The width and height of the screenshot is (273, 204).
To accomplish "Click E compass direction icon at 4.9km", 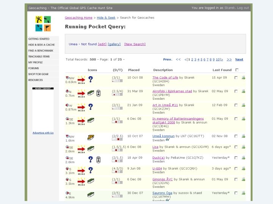I will (67, 193).
